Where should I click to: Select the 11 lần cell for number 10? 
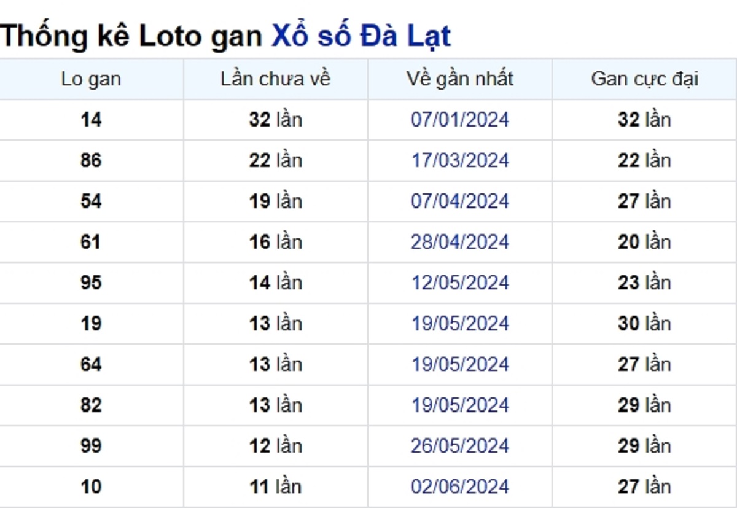(x=276, y=487)
